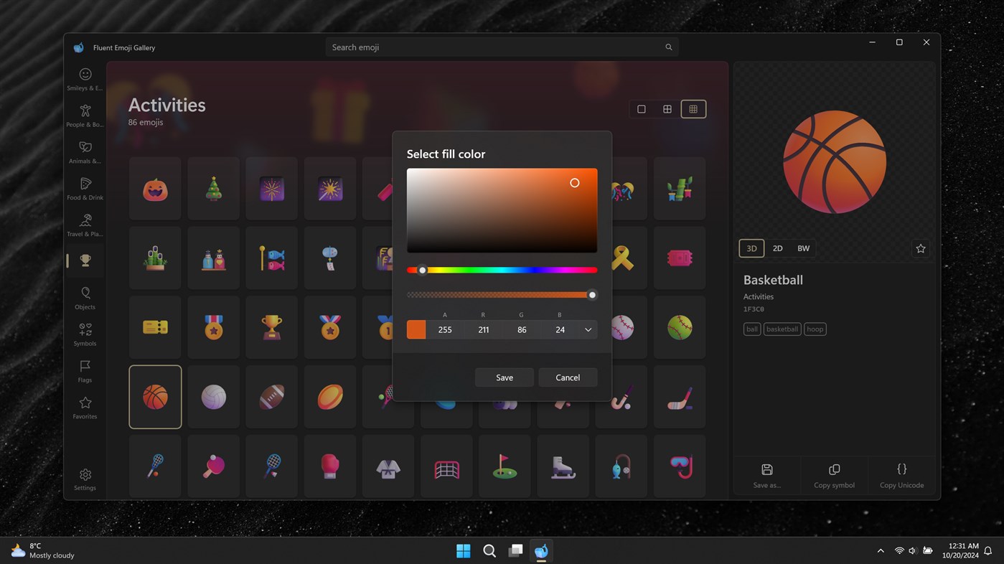
Task: Enable medium grid view layout
Action: pyautogui.click(x=667, y=108)
